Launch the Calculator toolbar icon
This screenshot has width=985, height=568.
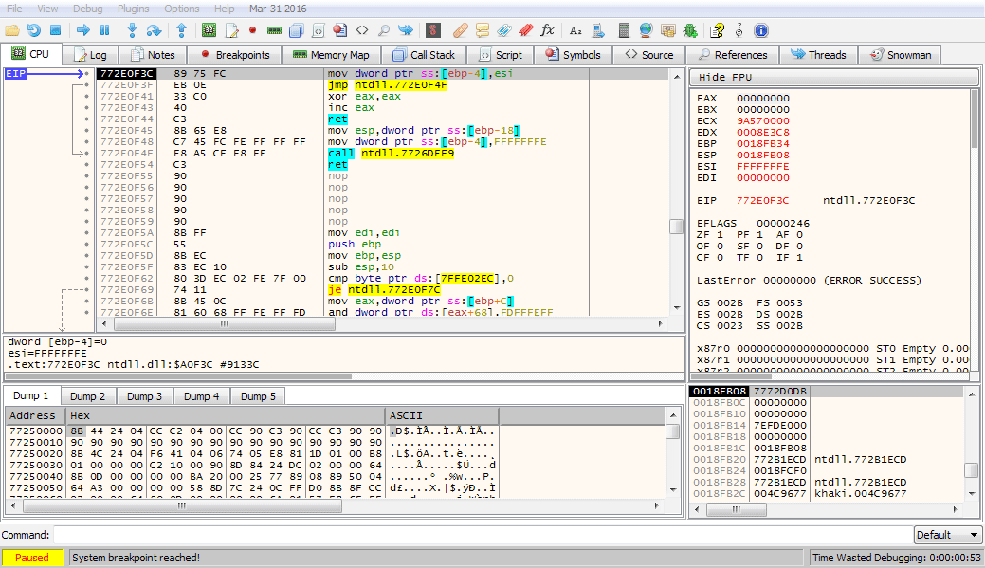coord(624,30)
